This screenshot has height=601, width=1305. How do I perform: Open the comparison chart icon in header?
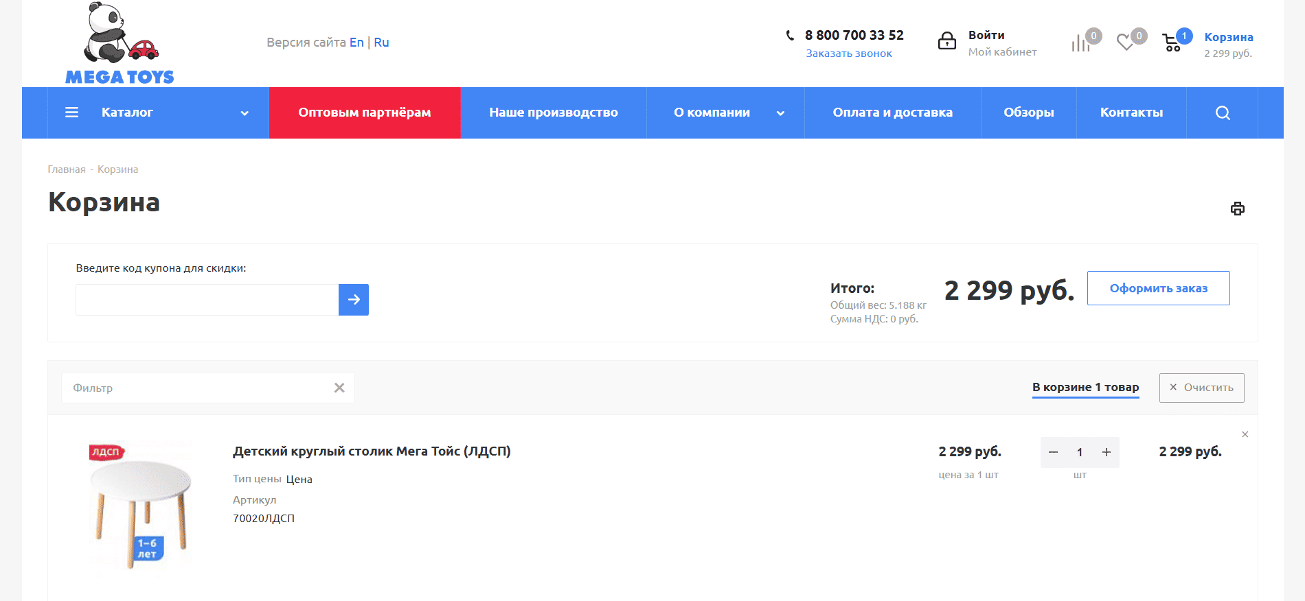pyautogui.click(x=1080, y=44)
